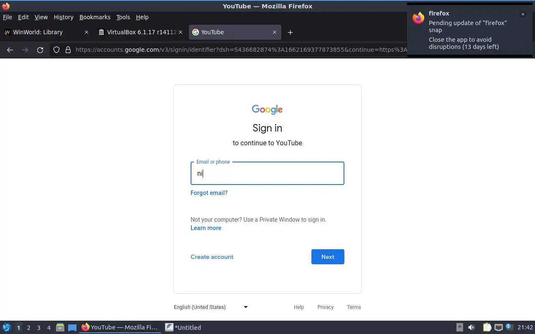Click the Google logo

click(x=267, y=109)
